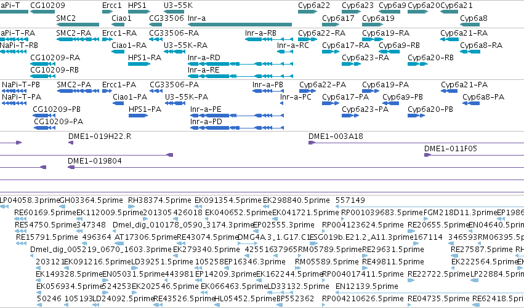Image resolution: width=524 pixels, height=308 pixels.
Task: Click the Cyp6a23-PA protein glyph
Action: tap(350, 116)
